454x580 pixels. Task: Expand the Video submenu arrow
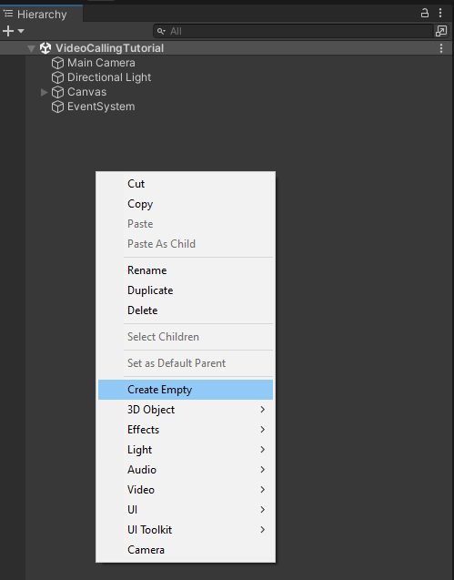pyautogui.click(x=263, y=489)
